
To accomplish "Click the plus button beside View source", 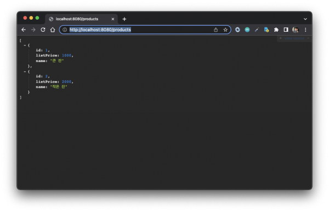I will click(280, 38).
